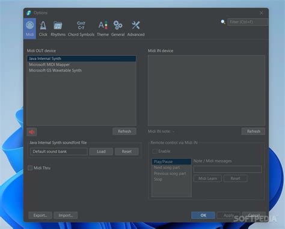Open the Chord Symbols options
Screen dimensions: 285x229
click(x=81, y=28)
